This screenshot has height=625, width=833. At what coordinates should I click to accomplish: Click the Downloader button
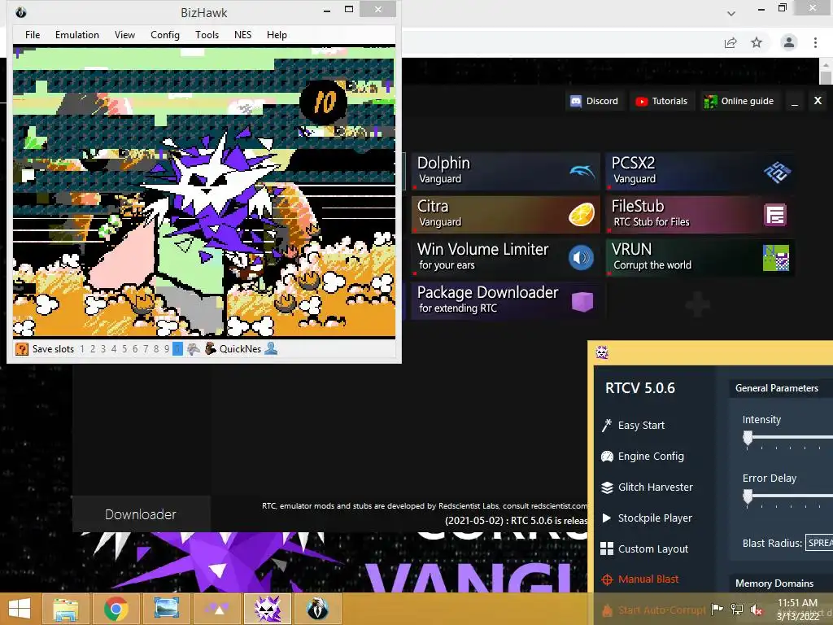141,514
